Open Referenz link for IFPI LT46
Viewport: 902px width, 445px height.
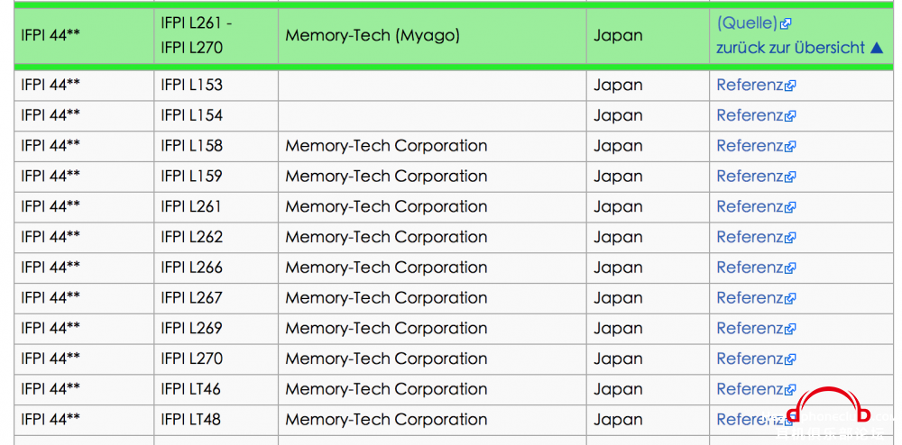click(750, 389)
